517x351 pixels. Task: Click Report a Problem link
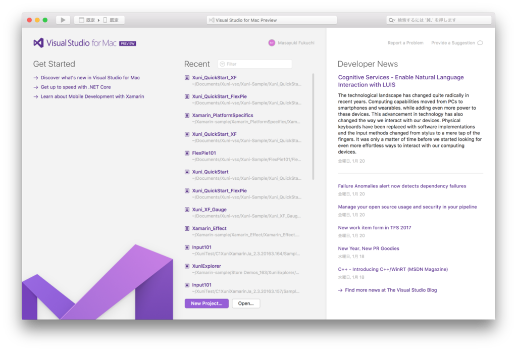click(405, 43)
